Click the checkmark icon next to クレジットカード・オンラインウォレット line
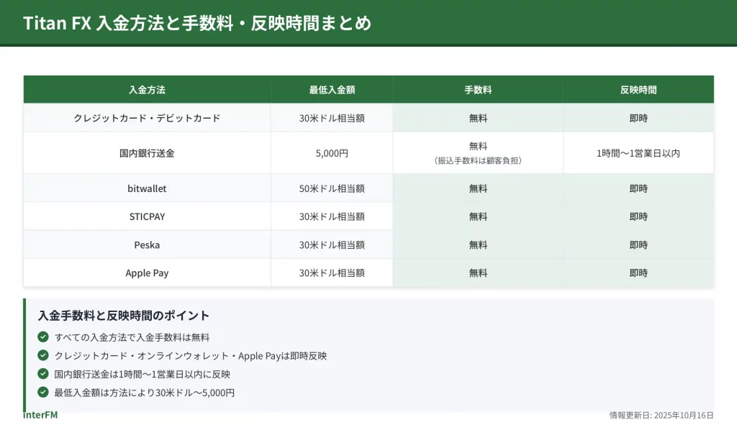 point(43,355)
